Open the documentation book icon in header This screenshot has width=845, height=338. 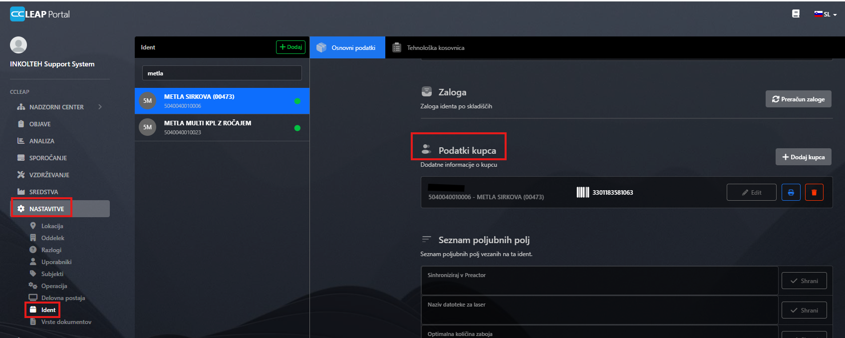[x=796, y=14]
